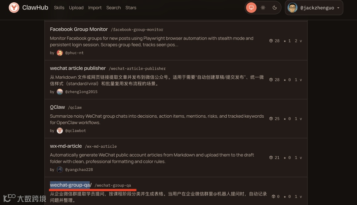The width and height of the screenshot is (357, 205).
Task: Switch to light theme sun icon
Action: pyautogui.click(x=263, y=8)
